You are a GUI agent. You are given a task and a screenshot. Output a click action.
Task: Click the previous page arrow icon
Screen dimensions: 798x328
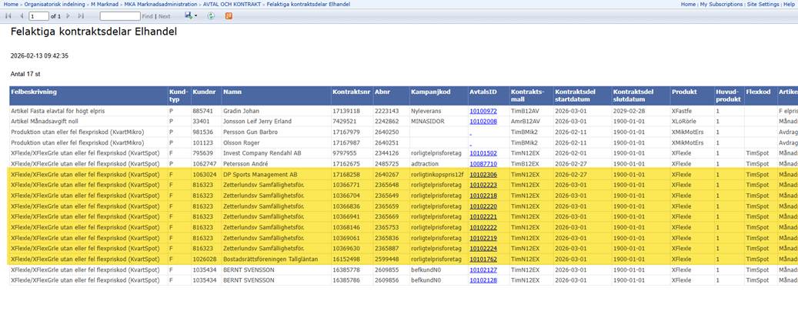20,16
